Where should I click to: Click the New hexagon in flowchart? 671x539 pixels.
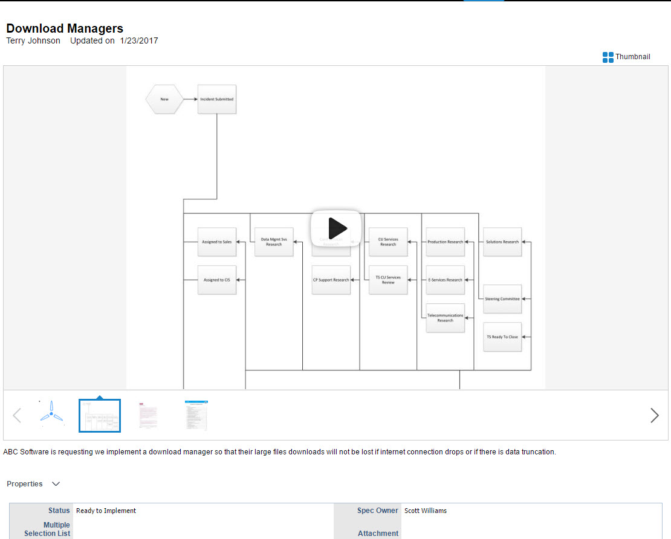point(164,99)
